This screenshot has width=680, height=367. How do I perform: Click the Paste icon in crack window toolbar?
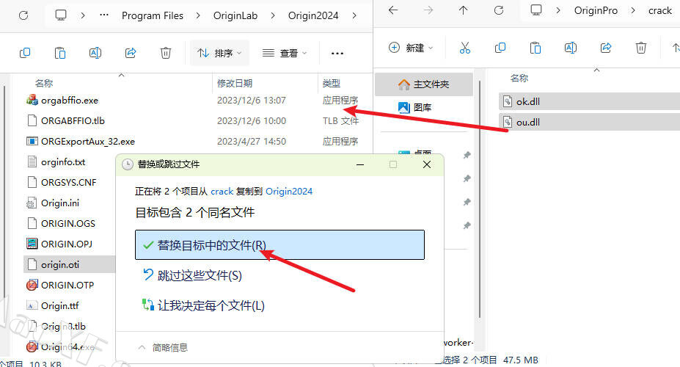tap(535, 48)
